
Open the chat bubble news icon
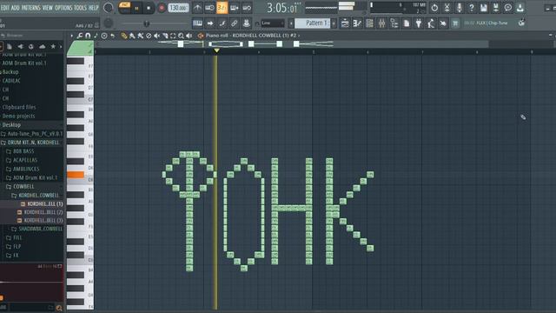[x=508, y=8]
